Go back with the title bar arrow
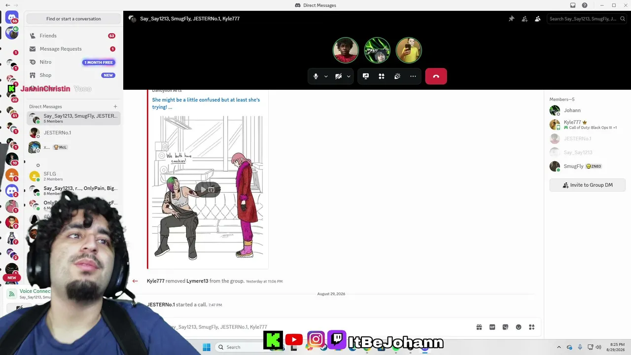 (7, 5)
